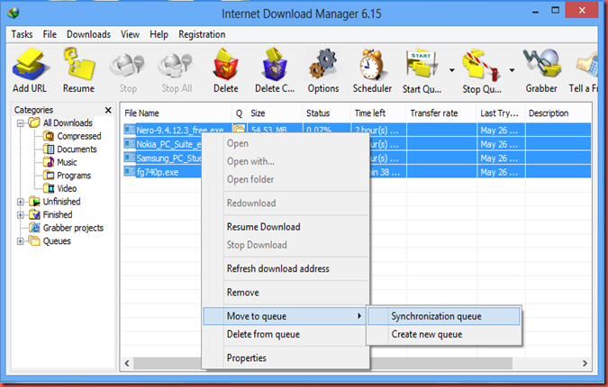Click the file icon of fg740p.exe
Screen dimensions: 608x387
[130, 172]
